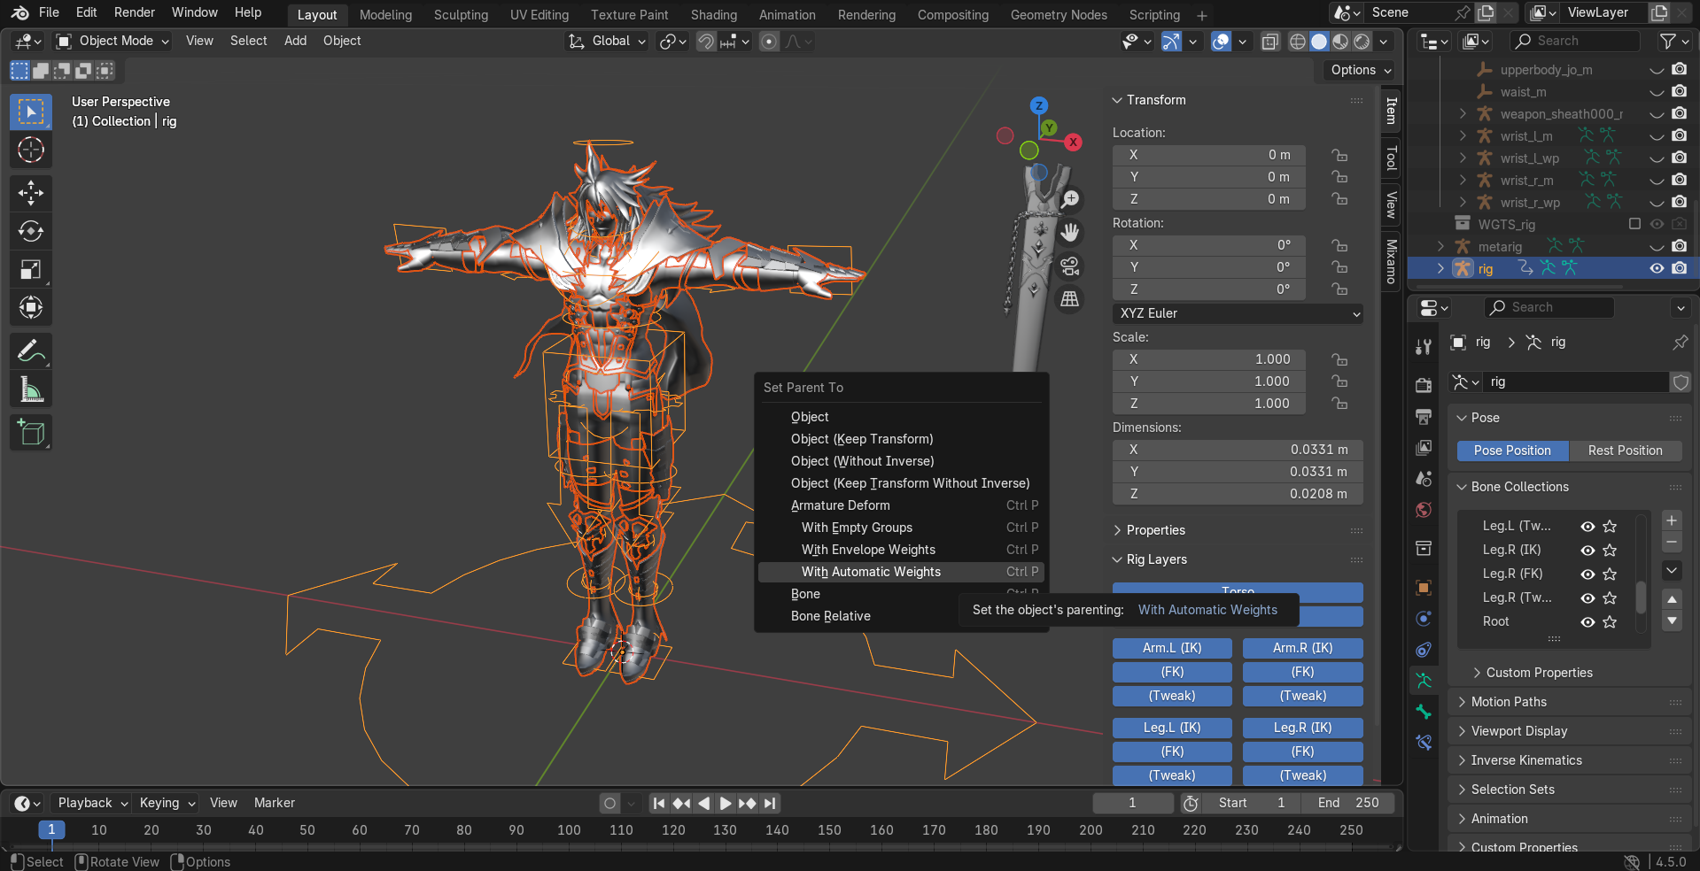
Task: Toggle visibility of rig in outliner
Action: [1656, 269]
